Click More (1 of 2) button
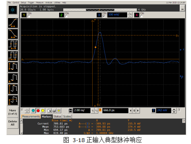This screenshot has height=144, width=191. pyautogui.click(x=13, y=112)
